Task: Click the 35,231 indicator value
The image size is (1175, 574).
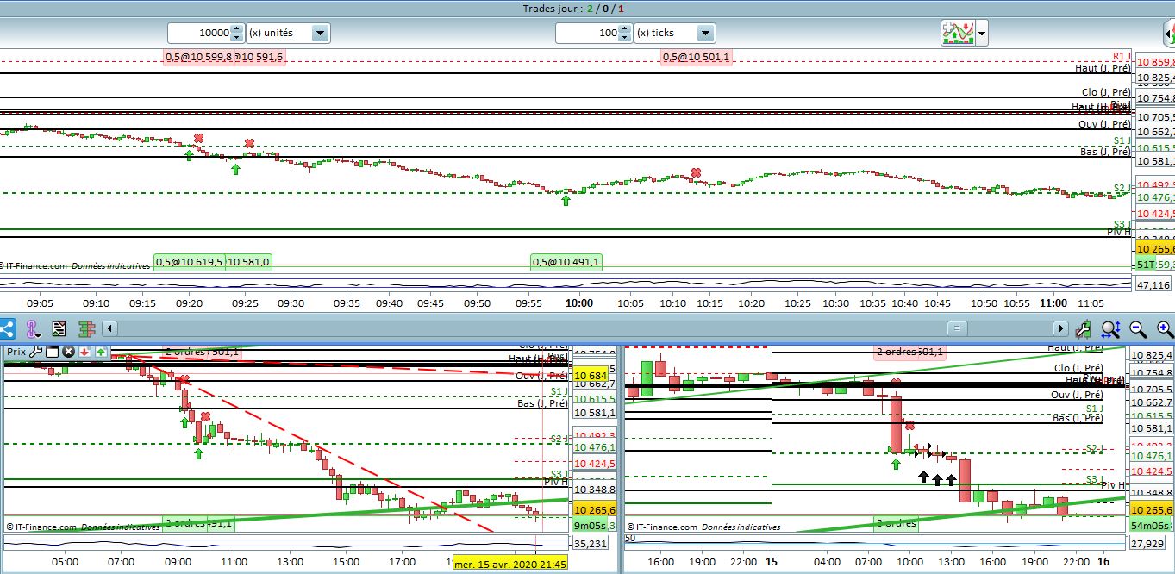Action: pos(591,544)
